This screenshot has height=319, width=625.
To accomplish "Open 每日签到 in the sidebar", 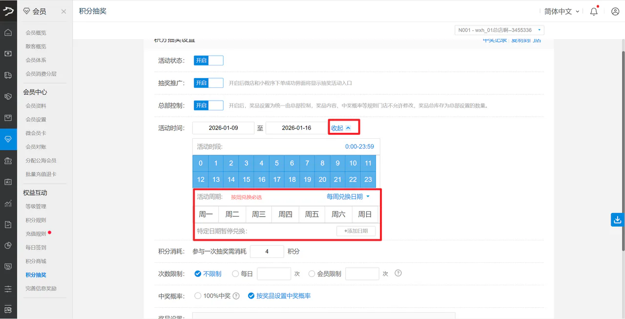I will 36,248.
